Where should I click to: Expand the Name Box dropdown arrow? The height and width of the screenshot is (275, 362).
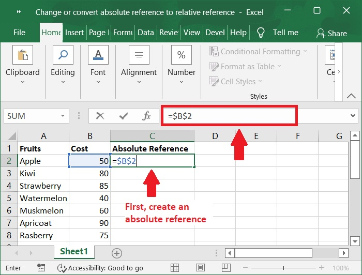[x=63, y=116]
